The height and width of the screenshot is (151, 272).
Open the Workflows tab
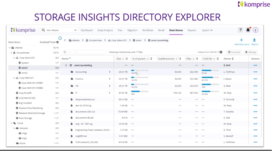pyautogui.click(x=148, y=30)
